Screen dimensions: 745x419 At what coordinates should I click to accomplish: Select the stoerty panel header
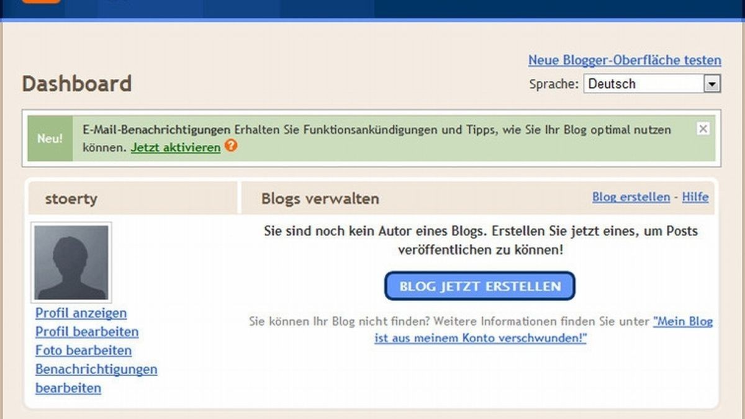tap(72, 199)
